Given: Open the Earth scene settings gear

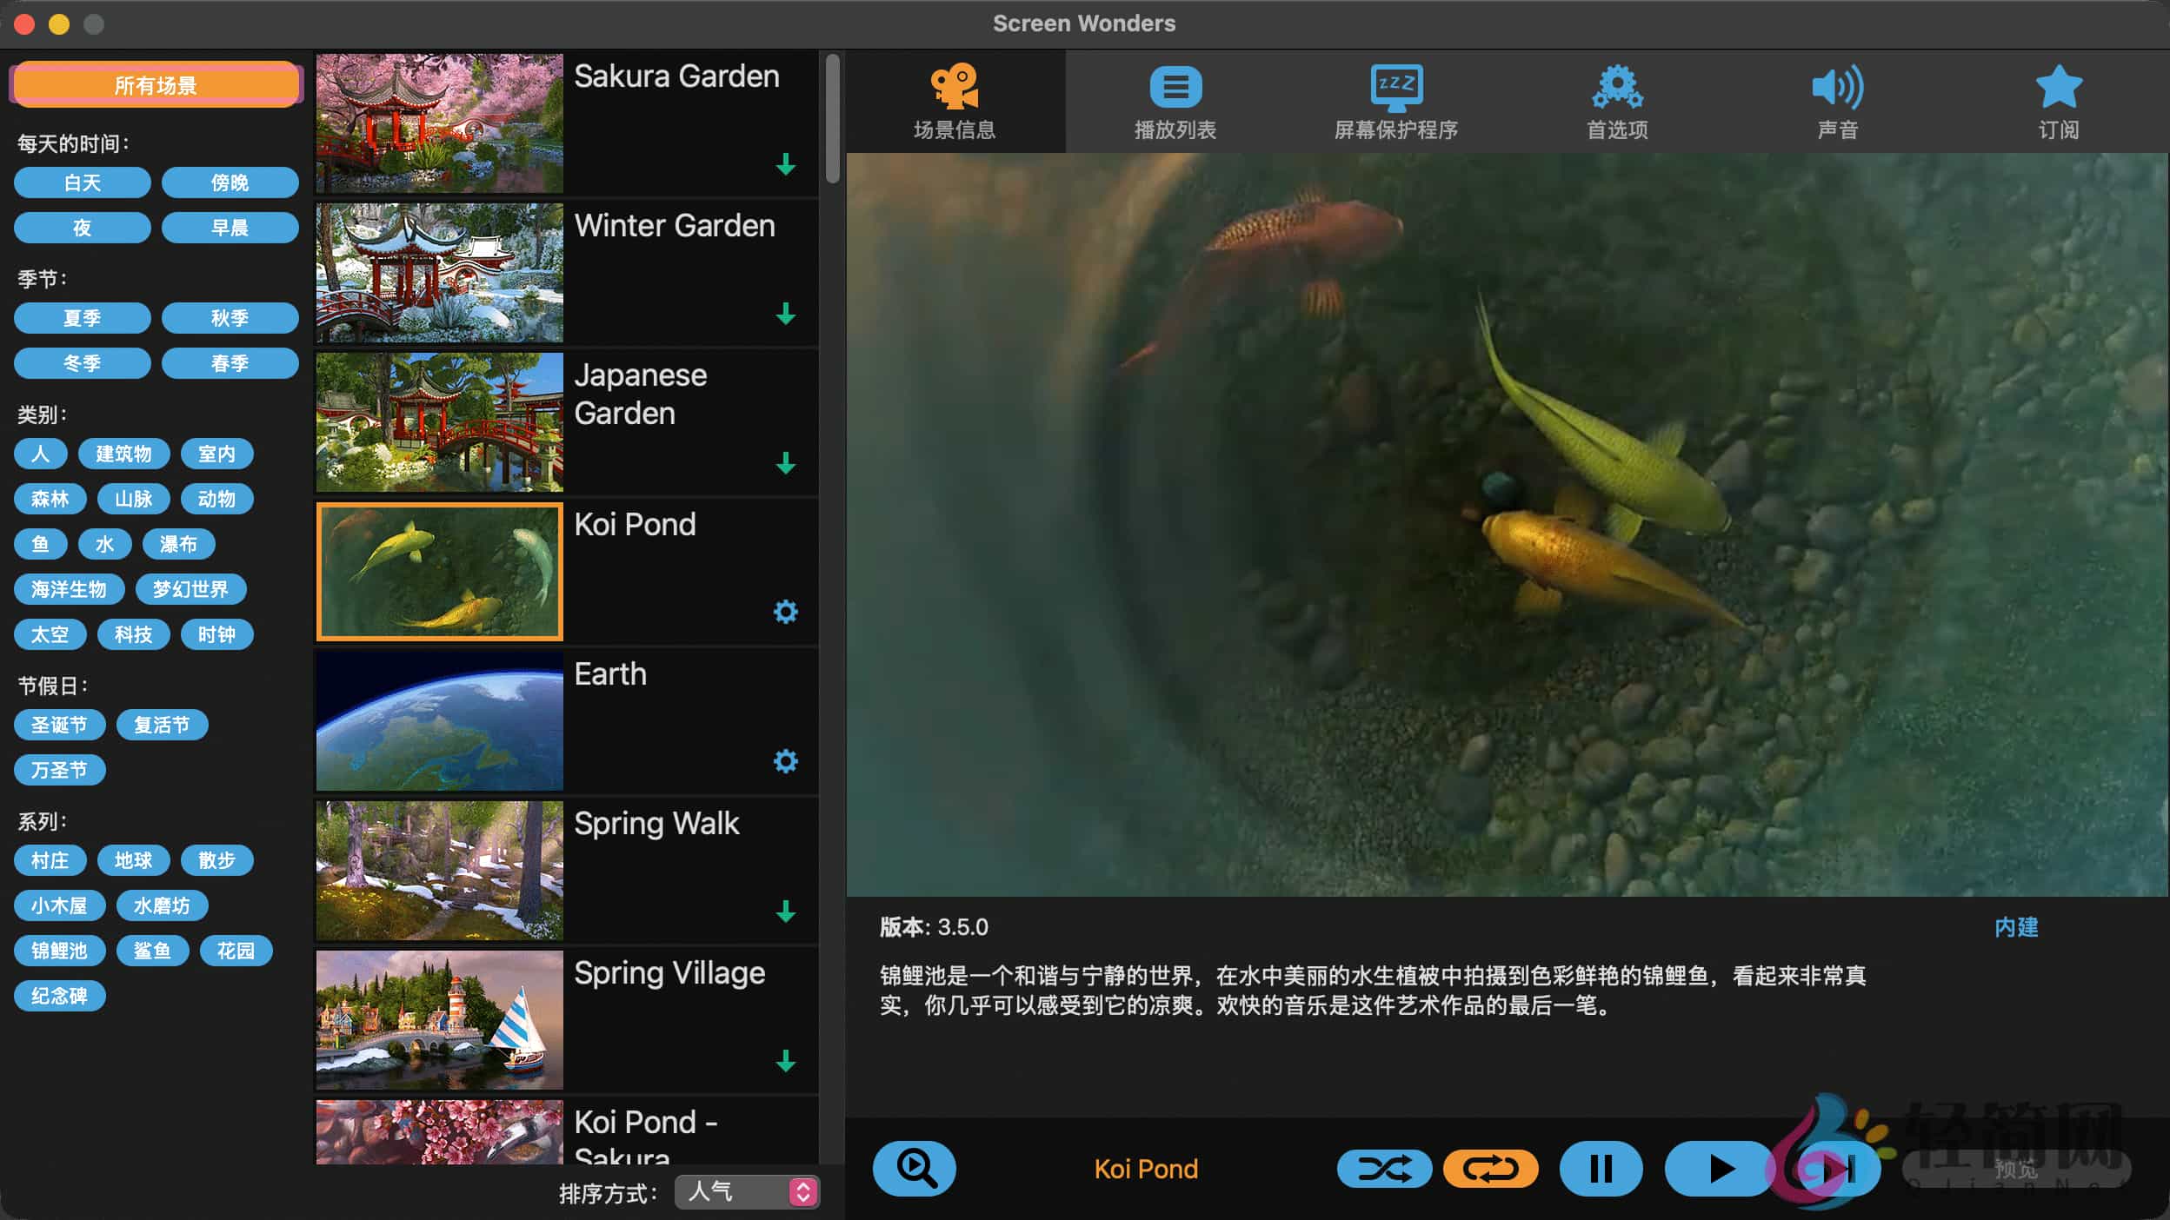Looking at the screenshot, I should 785,761.
